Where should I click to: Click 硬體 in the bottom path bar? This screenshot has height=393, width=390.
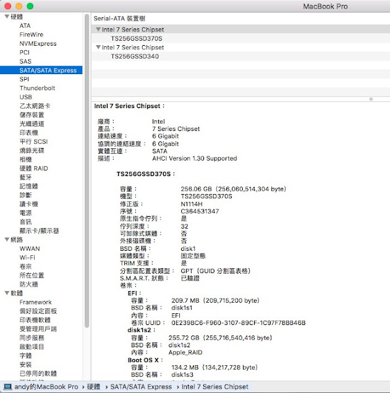coord(93,387)
